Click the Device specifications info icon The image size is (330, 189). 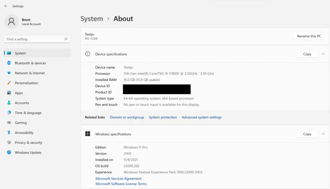(x=88, y=54)
